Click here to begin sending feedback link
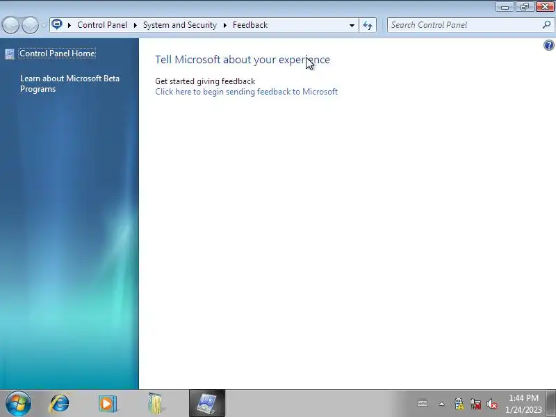 tap(247, 92)
